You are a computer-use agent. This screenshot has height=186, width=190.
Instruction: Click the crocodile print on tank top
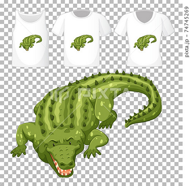[31, 43]
